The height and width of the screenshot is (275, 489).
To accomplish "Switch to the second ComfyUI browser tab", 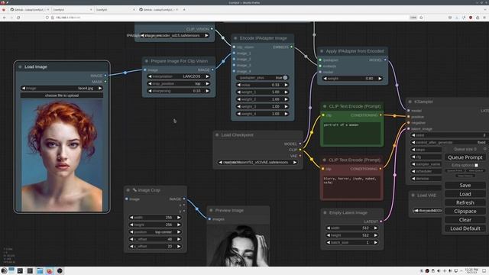I will click(72, 10).
